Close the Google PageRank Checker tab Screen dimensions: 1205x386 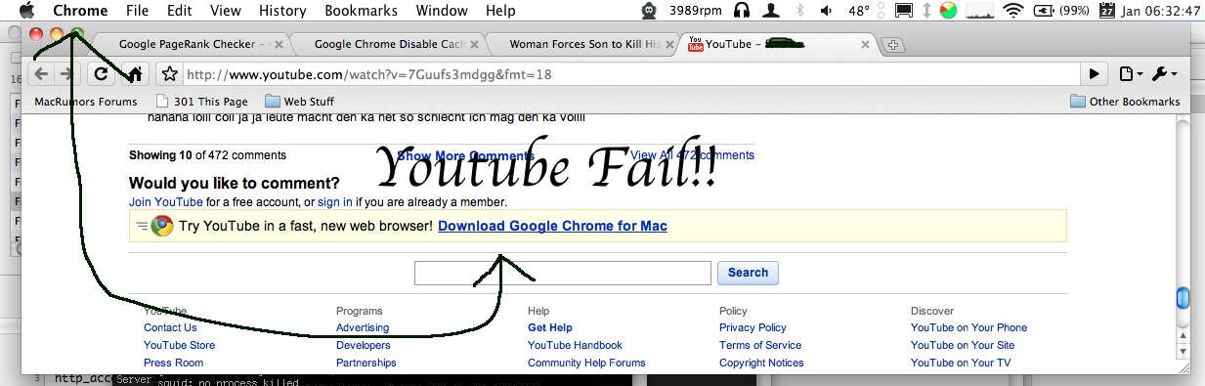[x=279, y=45]
